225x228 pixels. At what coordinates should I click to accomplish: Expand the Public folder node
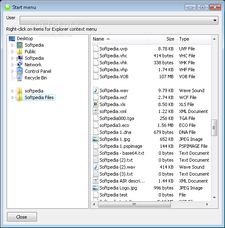click(x=13, y=52)
